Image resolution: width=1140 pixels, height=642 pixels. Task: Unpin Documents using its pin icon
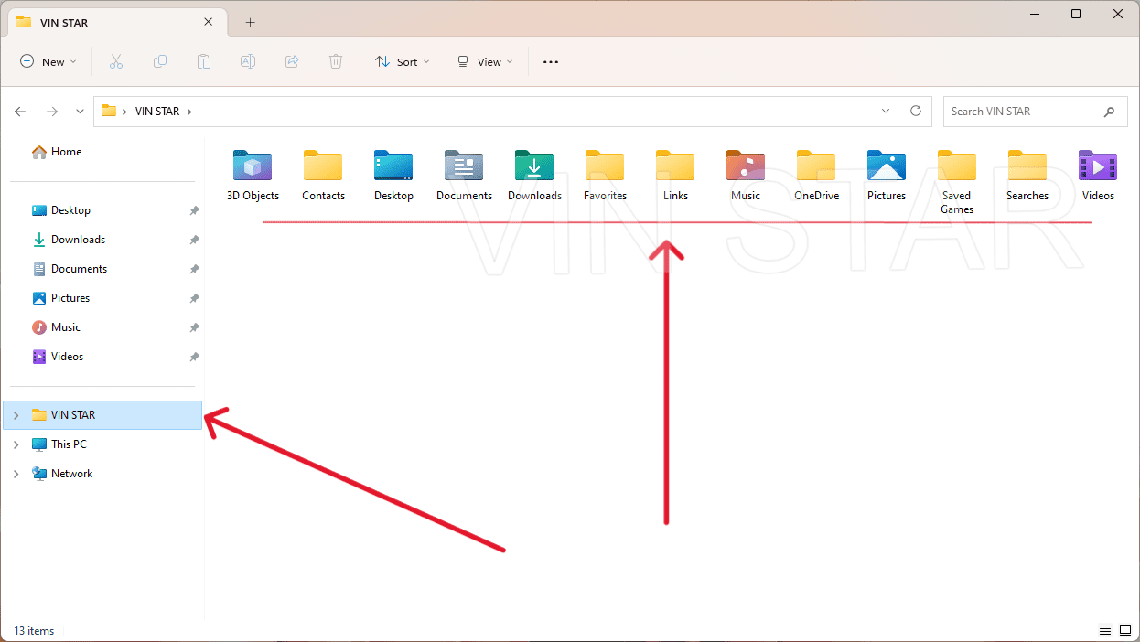coord(194,269)
